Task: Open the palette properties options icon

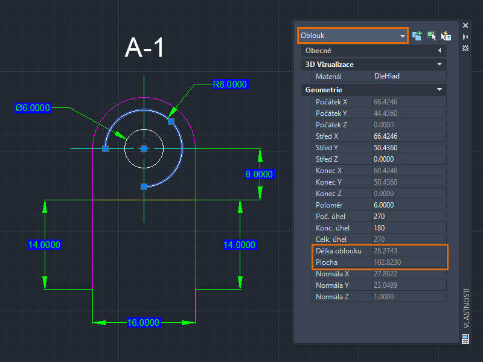Action: click(x=465, y=48)
